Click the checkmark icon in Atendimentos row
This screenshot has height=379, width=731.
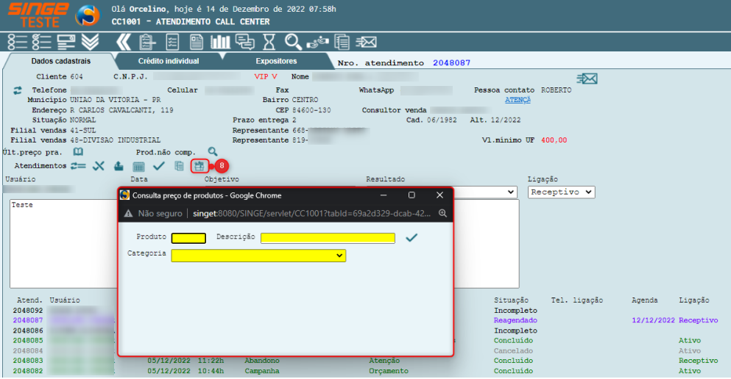(159, 165)
